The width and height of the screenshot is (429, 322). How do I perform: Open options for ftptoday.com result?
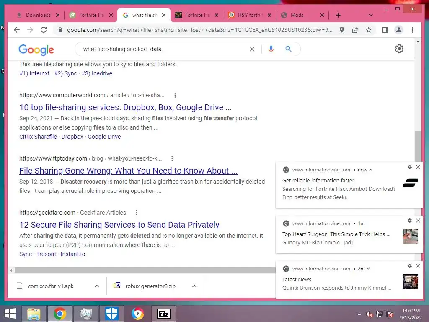point(172,158)
